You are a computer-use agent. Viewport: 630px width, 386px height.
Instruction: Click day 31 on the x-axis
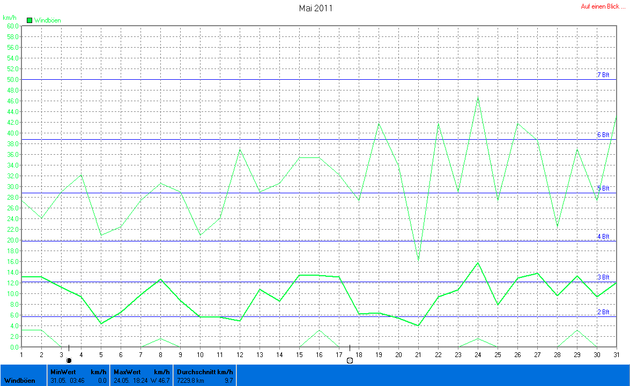pos(617,355)
